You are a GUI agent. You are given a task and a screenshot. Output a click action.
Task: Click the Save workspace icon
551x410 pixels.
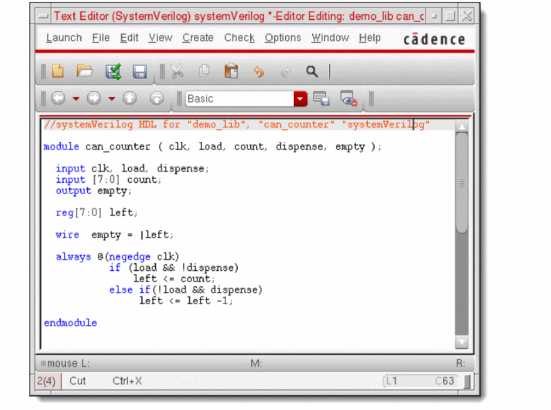[321, 98]
